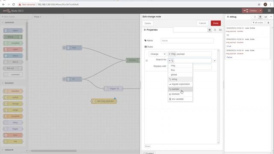274x154 pixels.
Task: Choose boolean from the type list
Action: [180, 94]
